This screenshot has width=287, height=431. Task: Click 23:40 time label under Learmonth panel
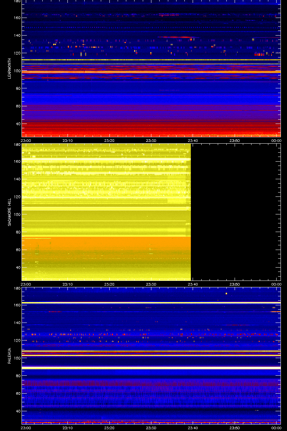[x=193, y=141]
